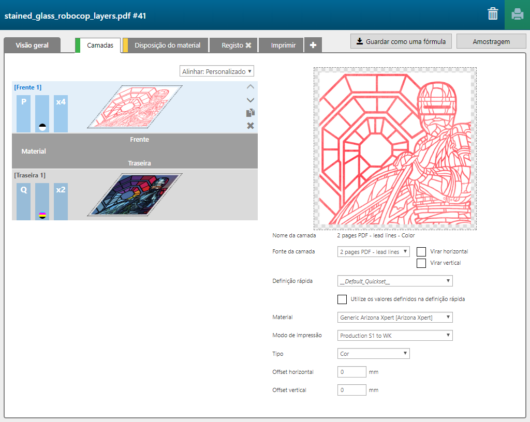Enable Virar vertical checkbox
The image size is (530, 422).
point(421,263)
